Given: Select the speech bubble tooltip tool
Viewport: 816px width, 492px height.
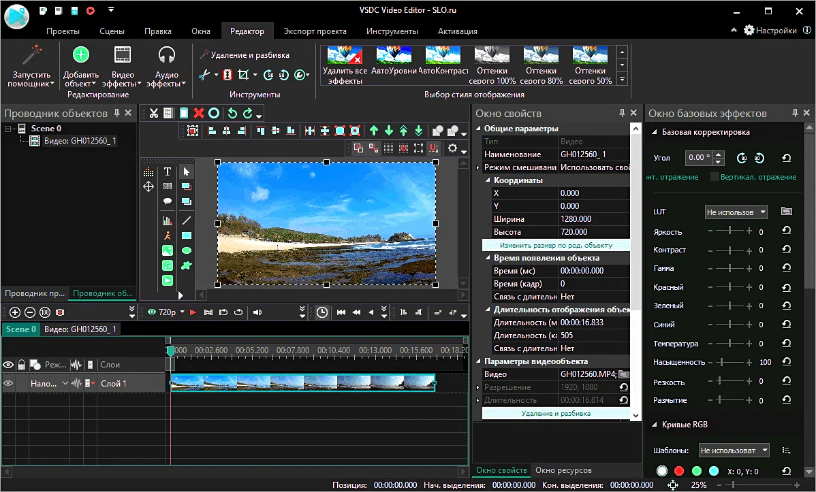Looking at the screenshot, I should click(x=168, y=201).
